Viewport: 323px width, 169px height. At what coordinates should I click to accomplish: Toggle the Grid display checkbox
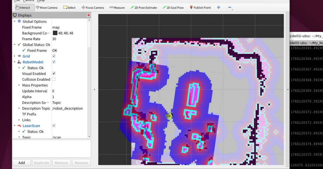[x=54, y=56]
